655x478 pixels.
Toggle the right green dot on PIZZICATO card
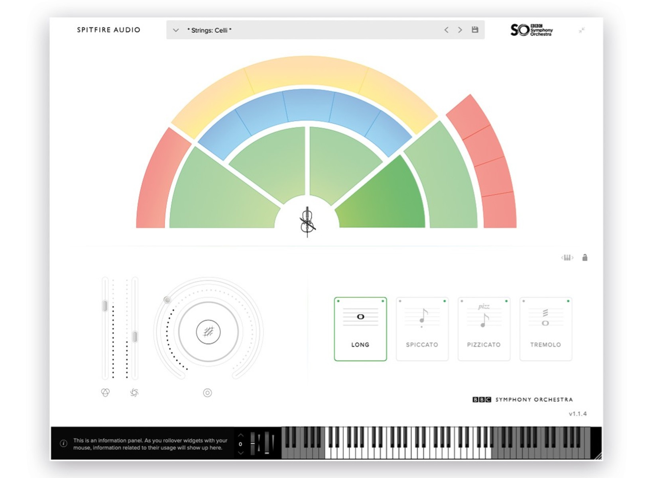pyautogui.click(x=506, y=301)
